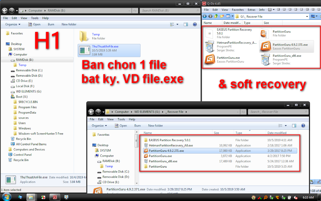
Task: Open recent pages arrow in RAMDisk window
Action: tap(17, 10)
